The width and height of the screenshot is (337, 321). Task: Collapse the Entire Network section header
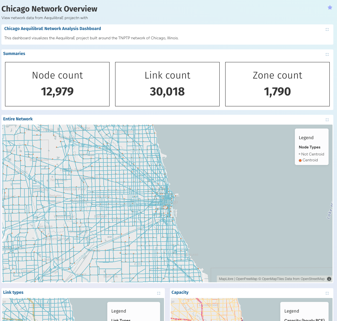click(x=18, y=119)
